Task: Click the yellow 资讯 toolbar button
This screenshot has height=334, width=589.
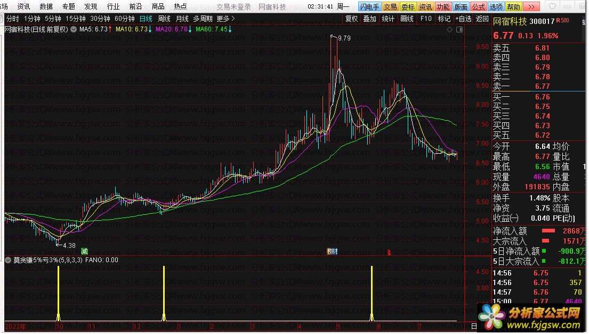Action: point(425,7)
